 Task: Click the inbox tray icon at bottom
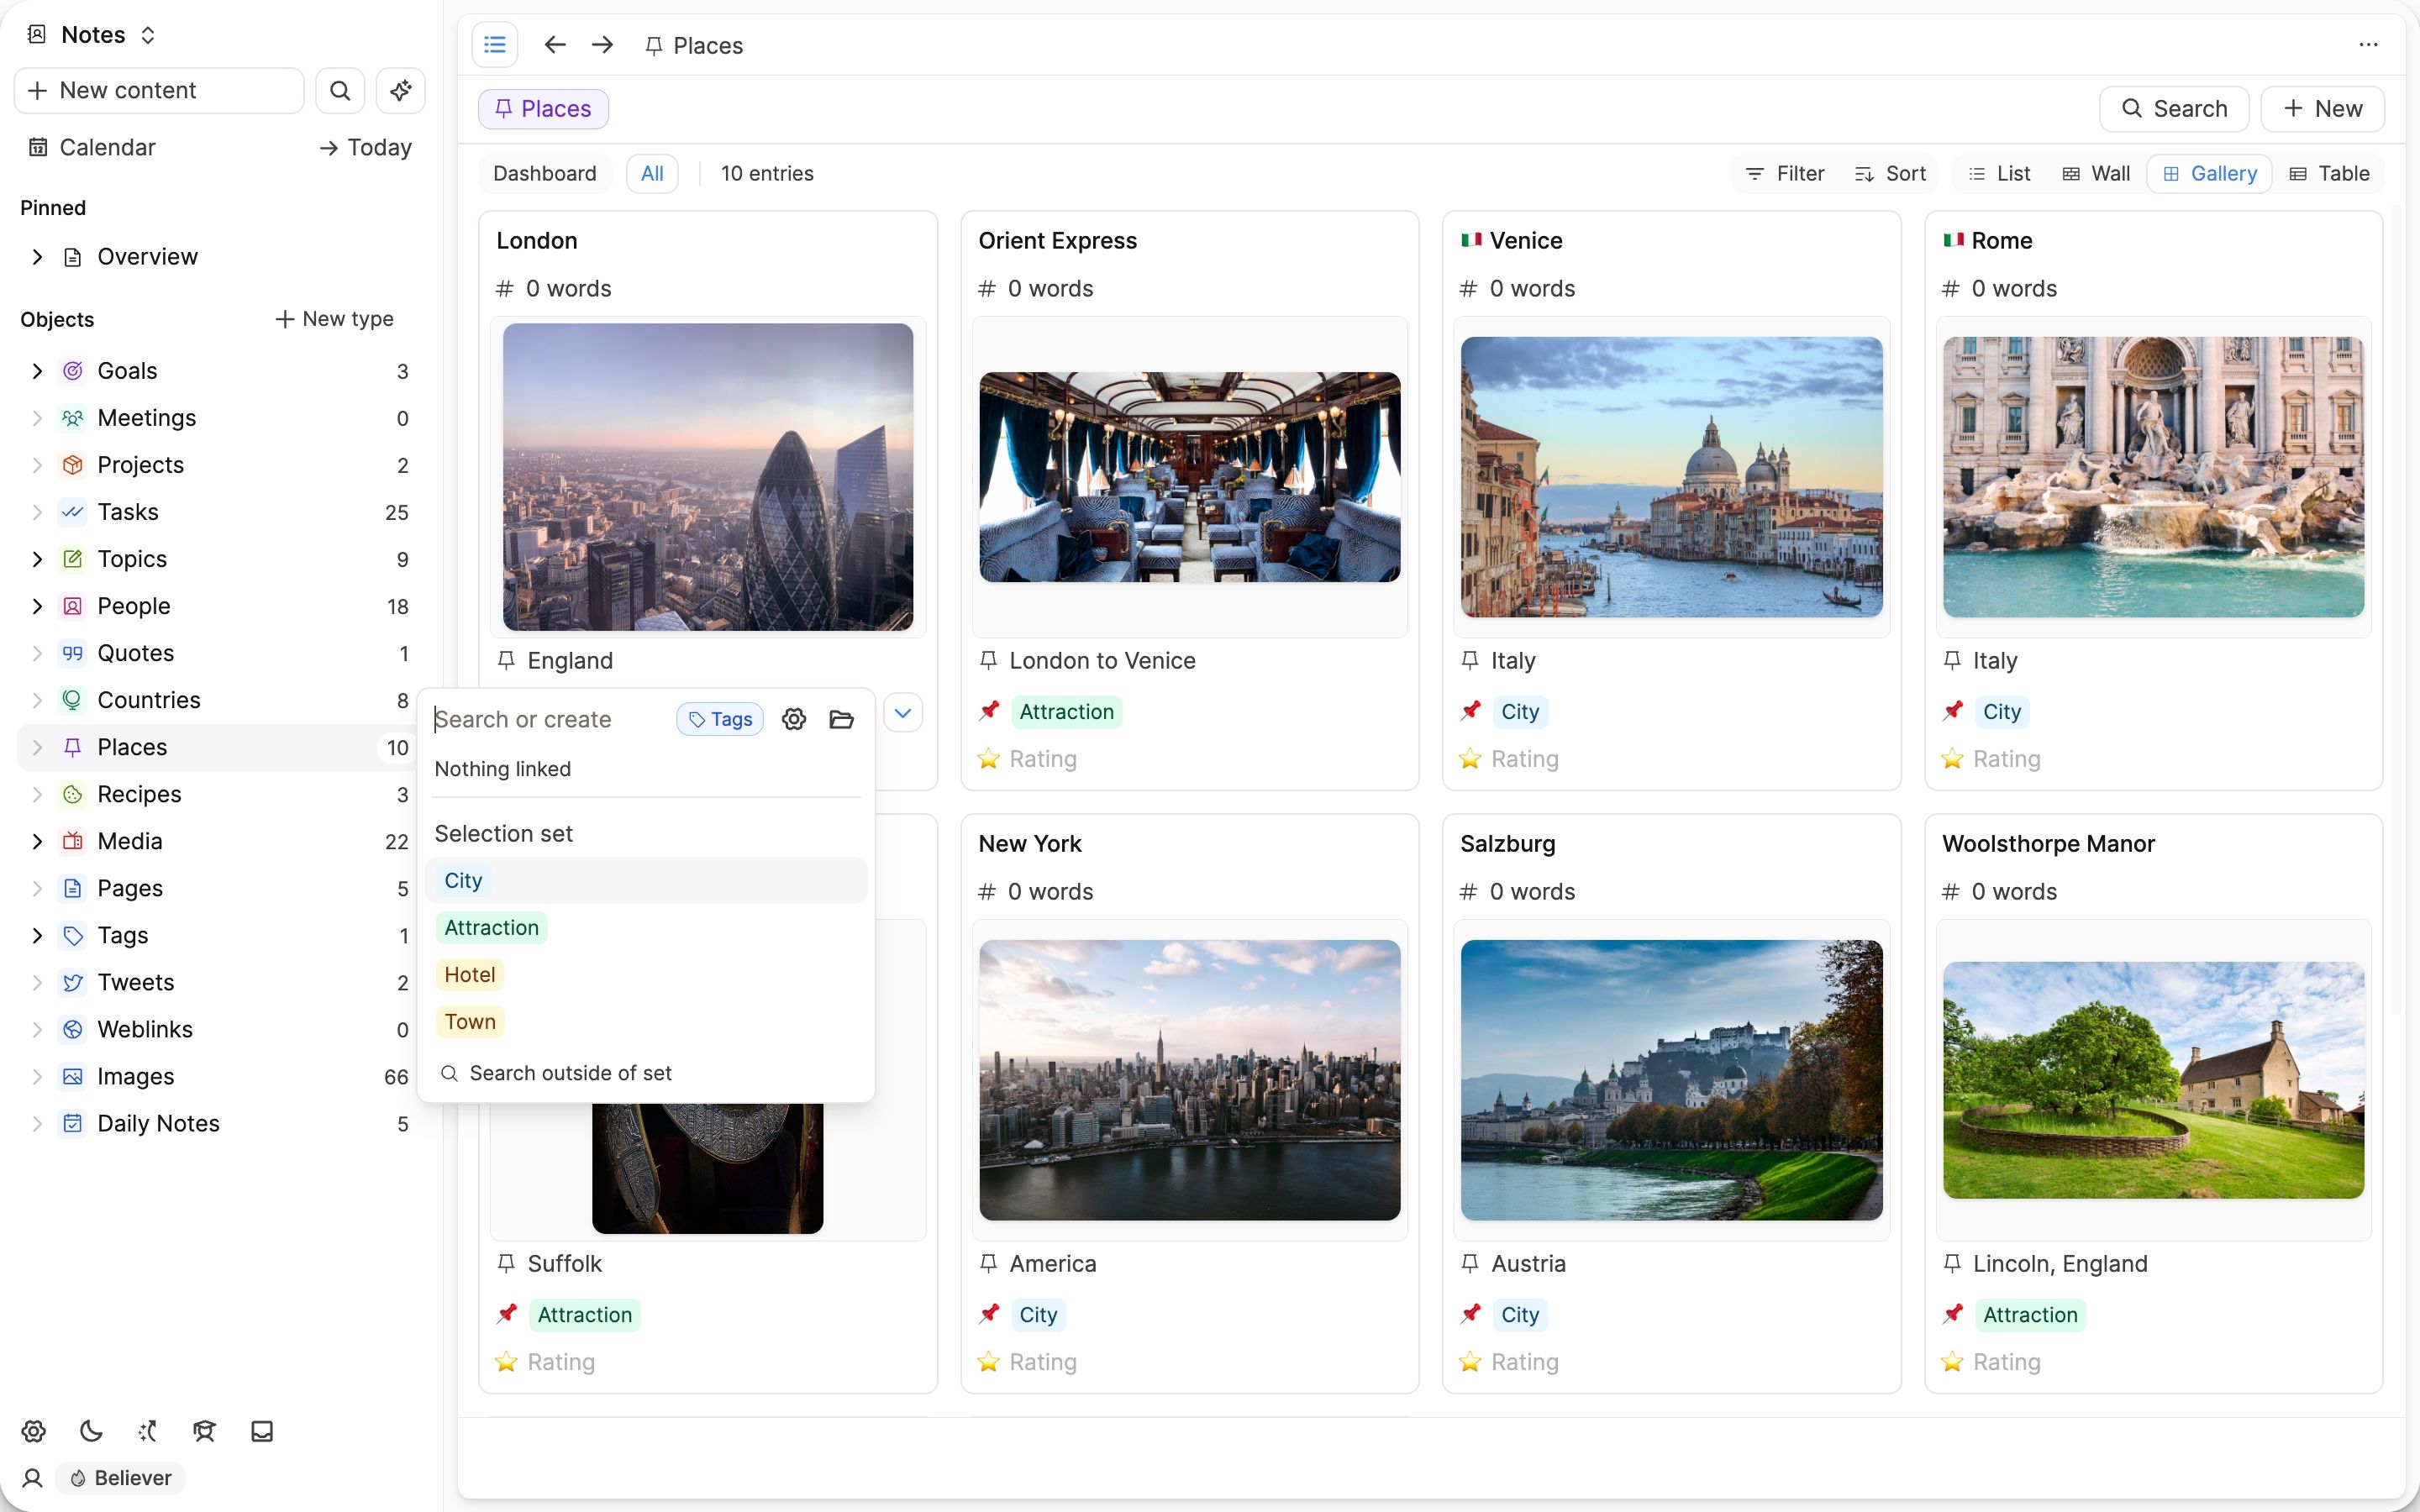[262, 1431]
